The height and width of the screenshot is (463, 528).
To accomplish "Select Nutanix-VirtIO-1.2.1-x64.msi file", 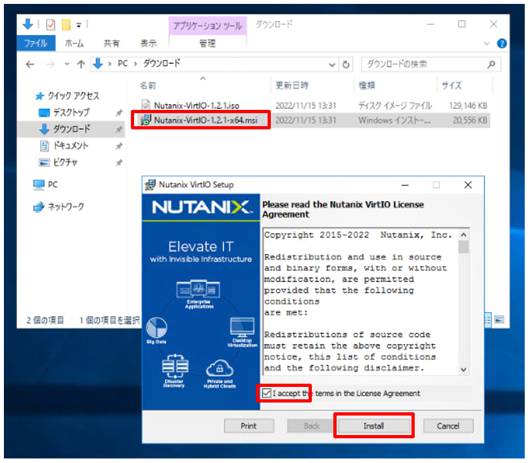I will click(x=206, y=120).
